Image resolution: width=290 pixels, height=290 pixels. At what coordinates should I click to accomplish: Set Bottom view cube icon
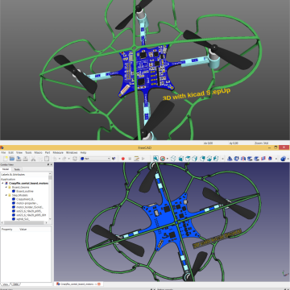[x=209, y=159]
